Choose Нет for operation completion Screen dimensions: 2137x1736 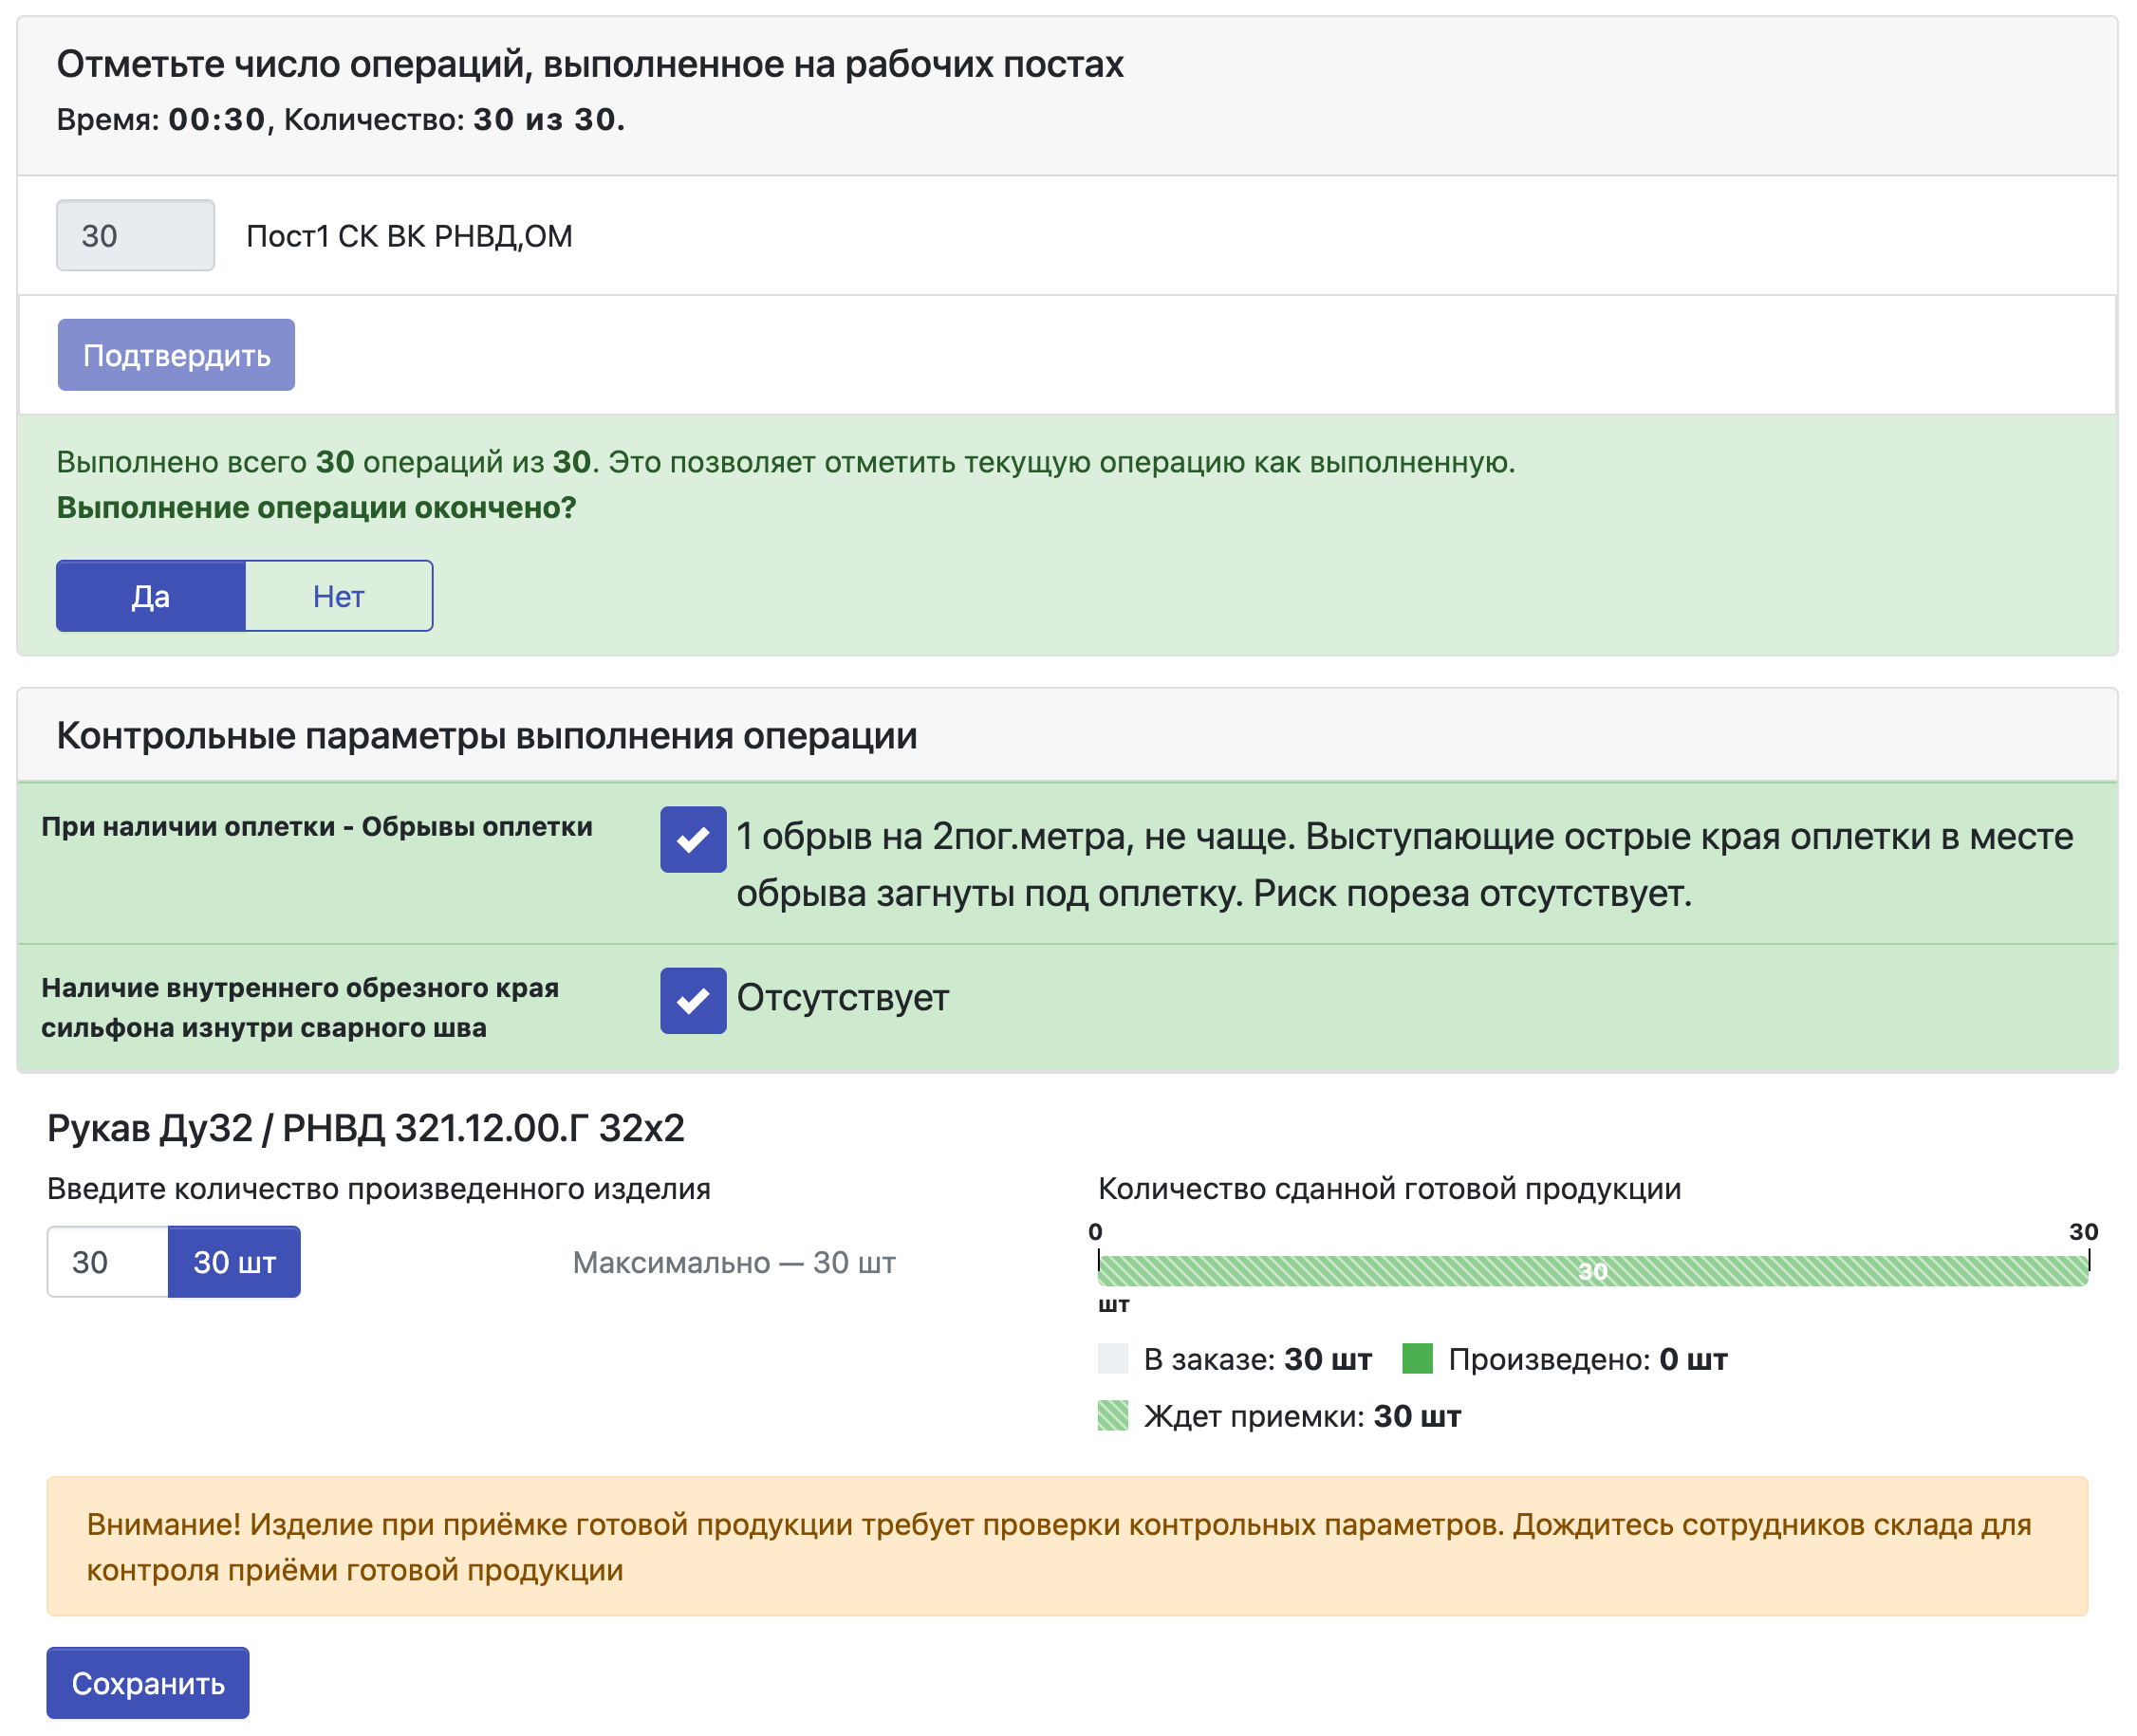point(339,596)
